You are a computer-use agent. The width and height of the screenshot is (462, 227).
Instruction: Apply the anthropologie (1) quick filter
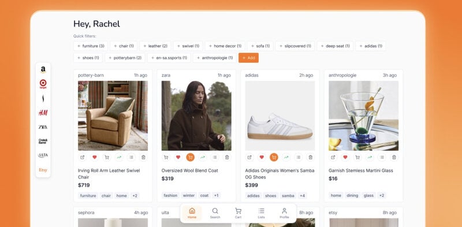point(214,58)
